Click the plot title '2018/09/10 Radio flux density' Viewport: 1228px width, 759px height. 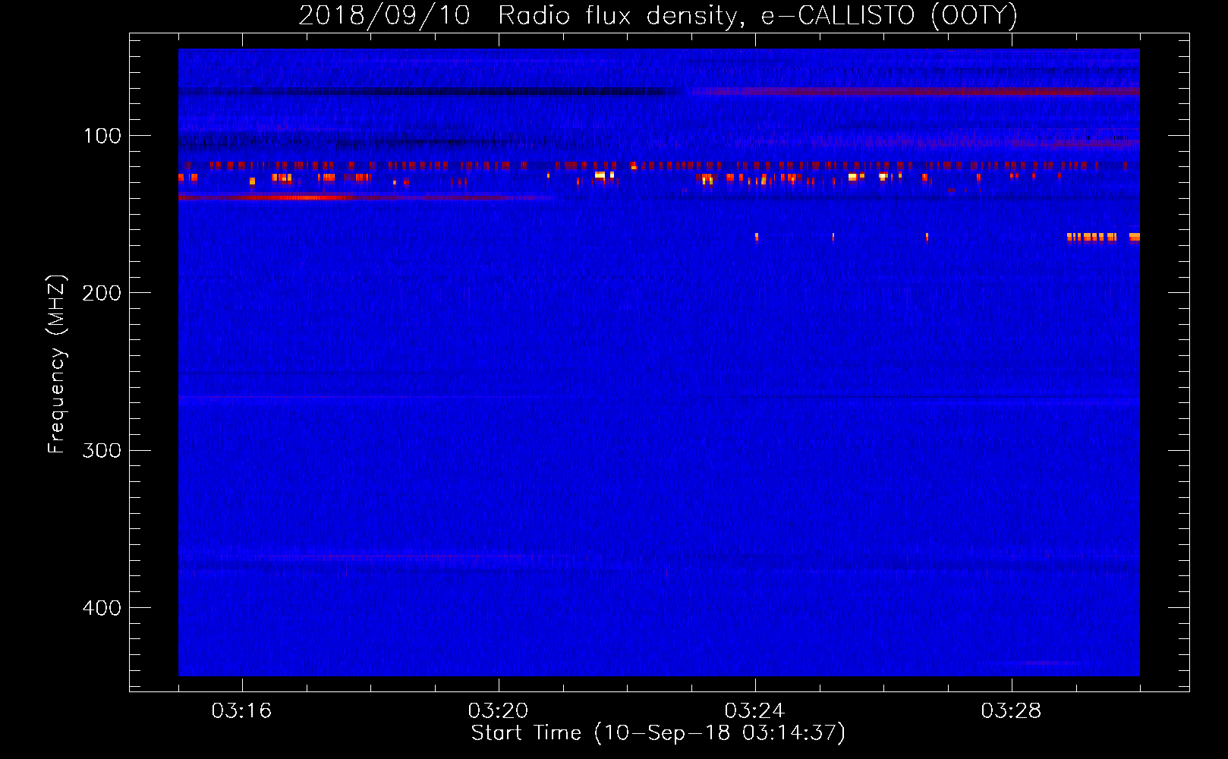(521, 16)
